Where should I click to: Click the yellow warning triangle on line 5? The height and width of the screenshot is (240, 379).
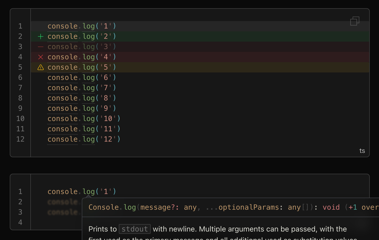pos(41,67)
